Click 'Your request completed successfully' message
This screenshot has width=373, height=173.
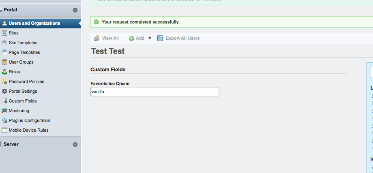[x=141, y=22]
